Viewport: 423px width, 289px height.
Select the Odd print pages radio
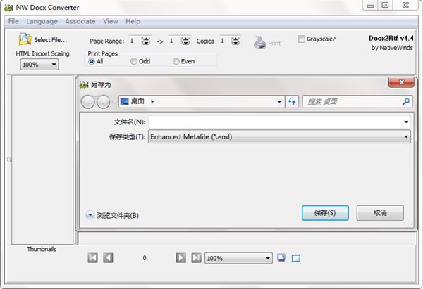pyautogui.click(x=133, y=61)
